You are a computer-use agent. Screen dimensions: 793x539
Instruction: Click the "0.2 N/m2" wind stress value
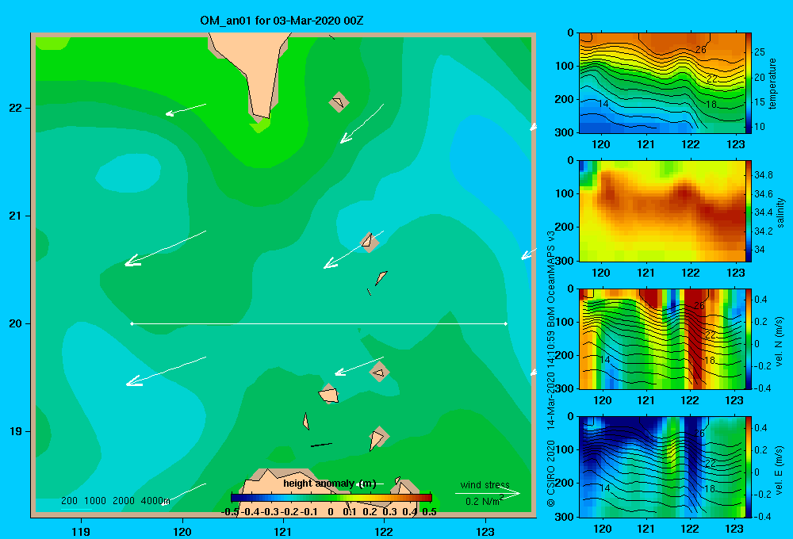click(485, 501)
